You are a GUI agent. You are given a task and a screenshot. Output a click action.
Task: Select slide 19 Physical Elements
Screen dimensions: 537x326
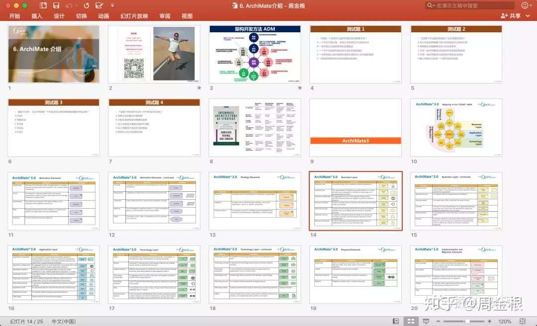356,274
